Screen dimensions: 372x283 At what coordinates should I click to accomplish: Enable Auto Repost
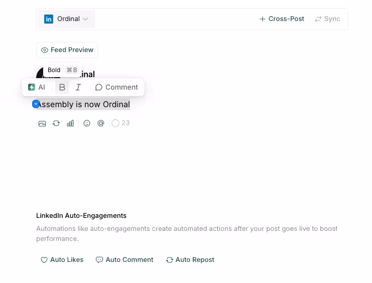pyautogui.click(x=190, y=260)
